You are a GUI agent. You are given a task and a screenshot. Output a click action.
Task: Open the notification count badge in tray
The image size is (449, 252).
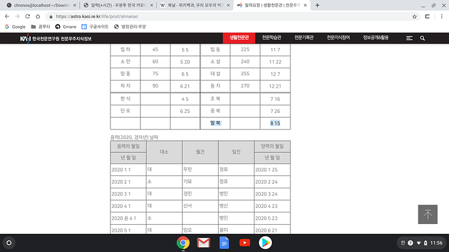point(411,243)
